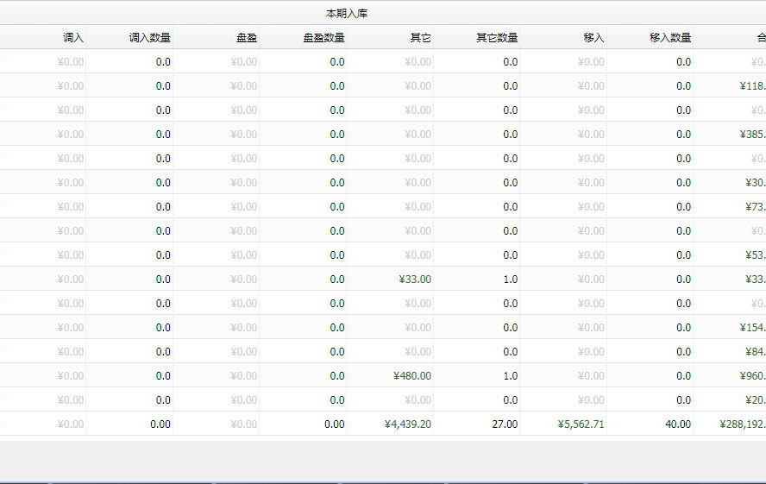Click the 移入数量 column header

pos(670,38)
